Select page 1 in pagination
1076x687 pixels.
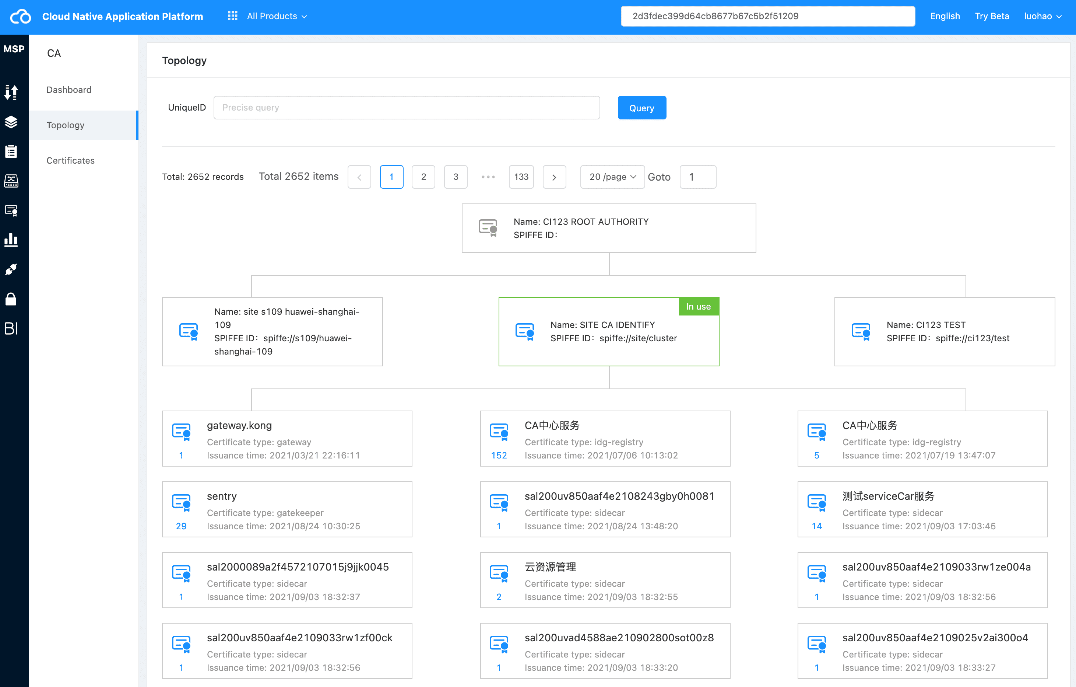click(391, 177)
